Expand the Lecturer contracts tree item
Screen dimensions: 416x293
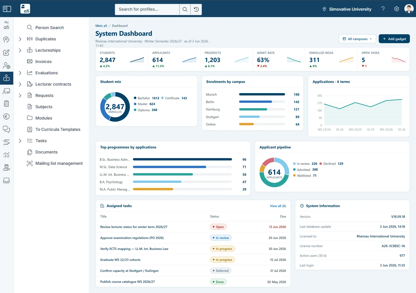click(20, 84)
